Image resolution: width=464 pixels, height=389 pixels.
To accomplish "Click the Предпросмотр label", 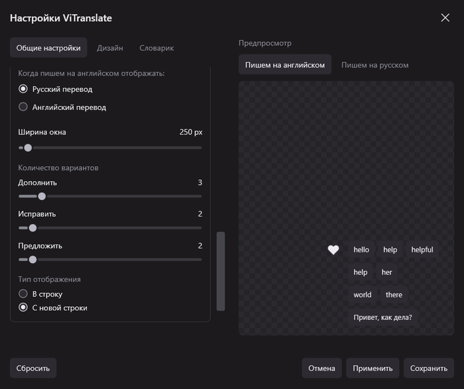I will click(265, 43).
